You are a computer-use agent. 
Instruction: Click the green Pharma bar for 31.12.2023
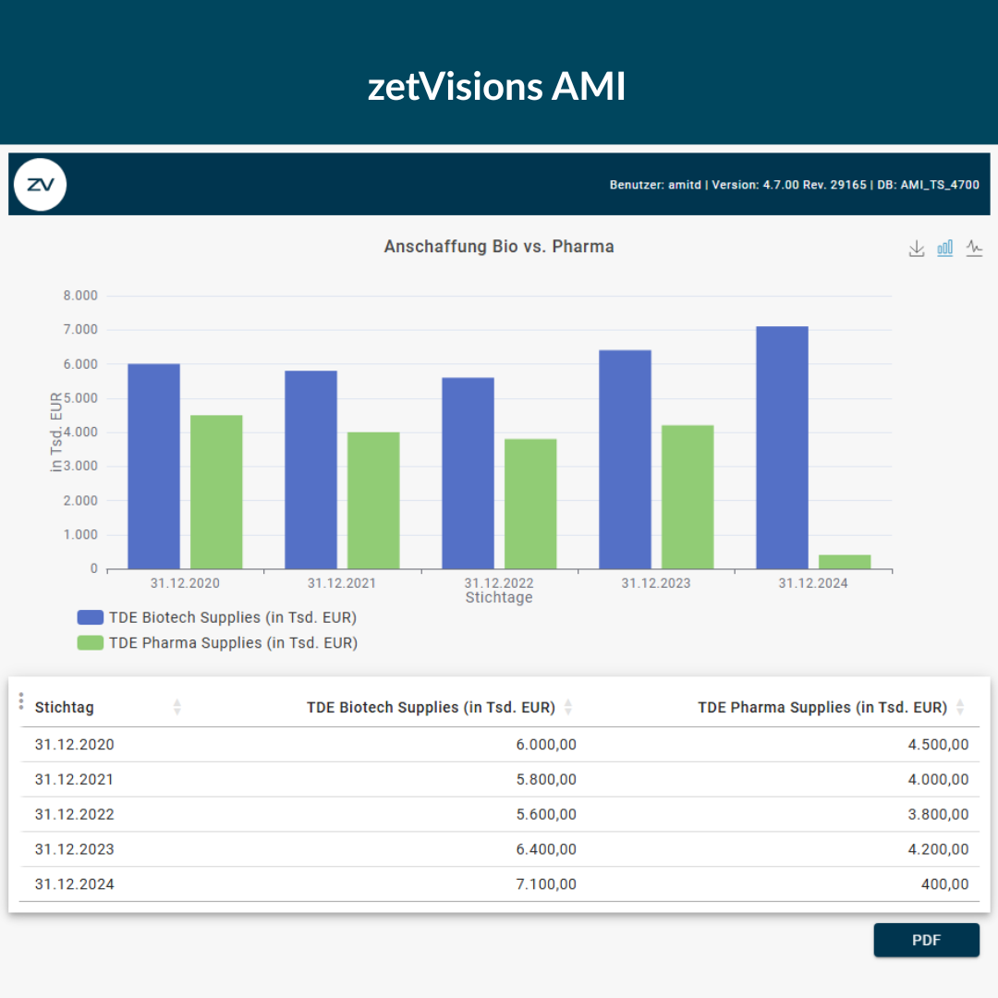click(x=688, y=497)
